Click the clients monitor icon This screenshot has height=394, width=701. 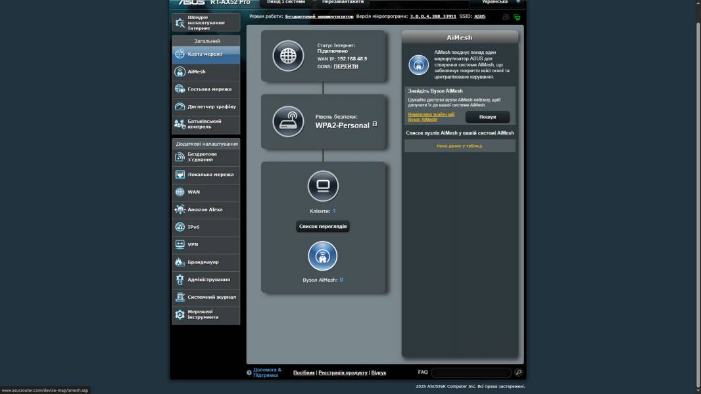323,186
